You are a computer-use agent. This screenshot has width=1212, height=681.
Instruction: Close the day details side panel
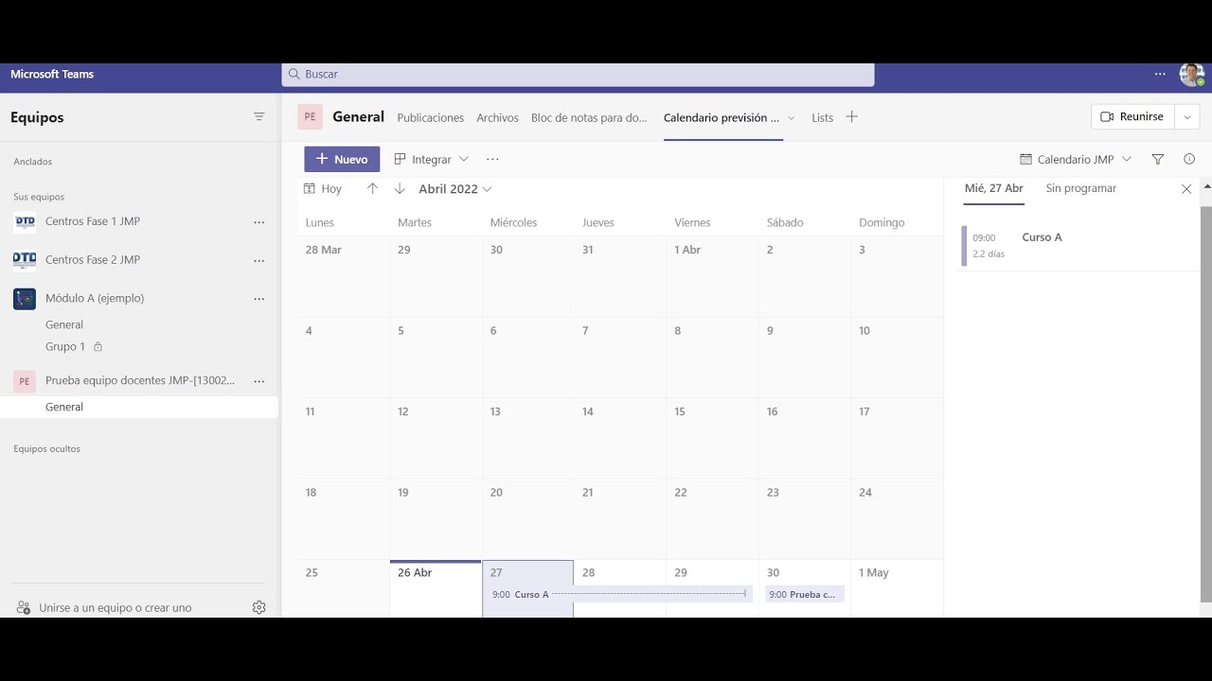tap(1186, 189)
